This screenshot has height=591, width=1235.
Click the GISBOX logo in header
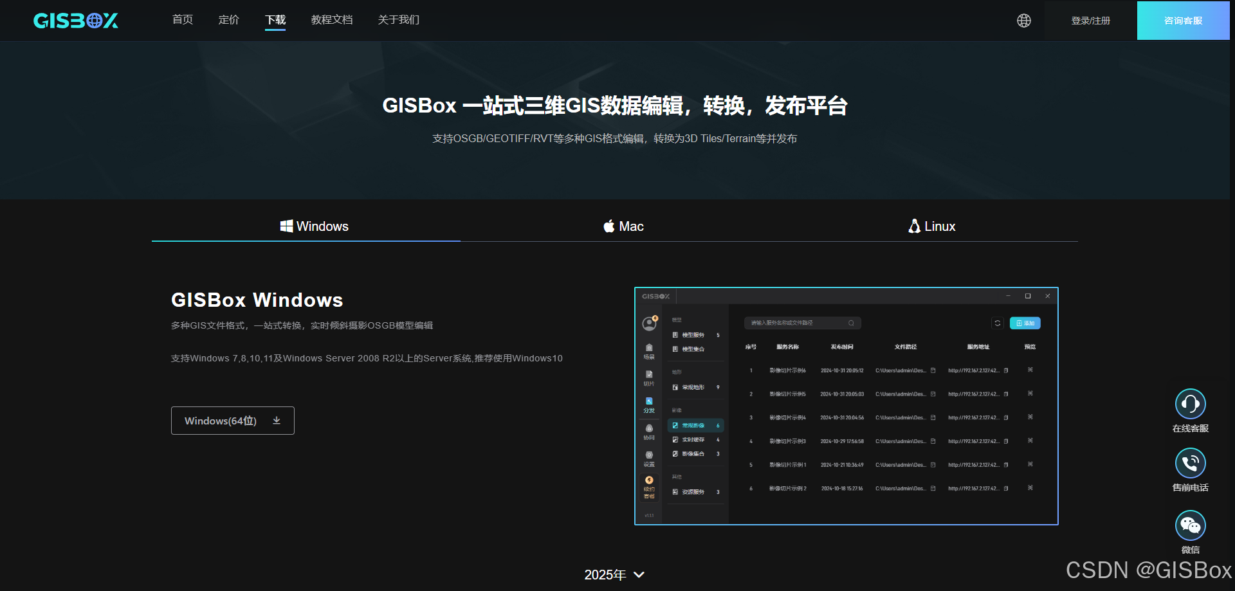click(x=76, y=21)
